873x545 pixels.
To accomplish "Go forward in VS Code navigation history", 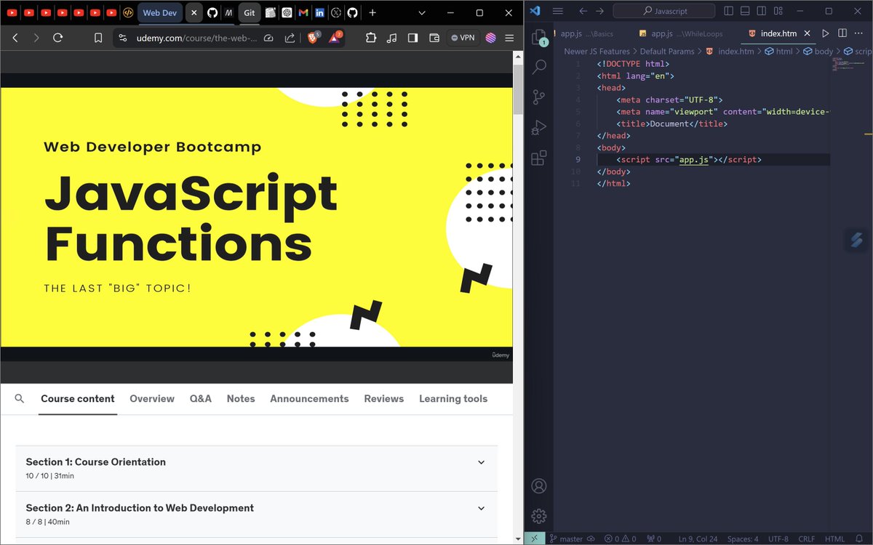I will point(599,11).
